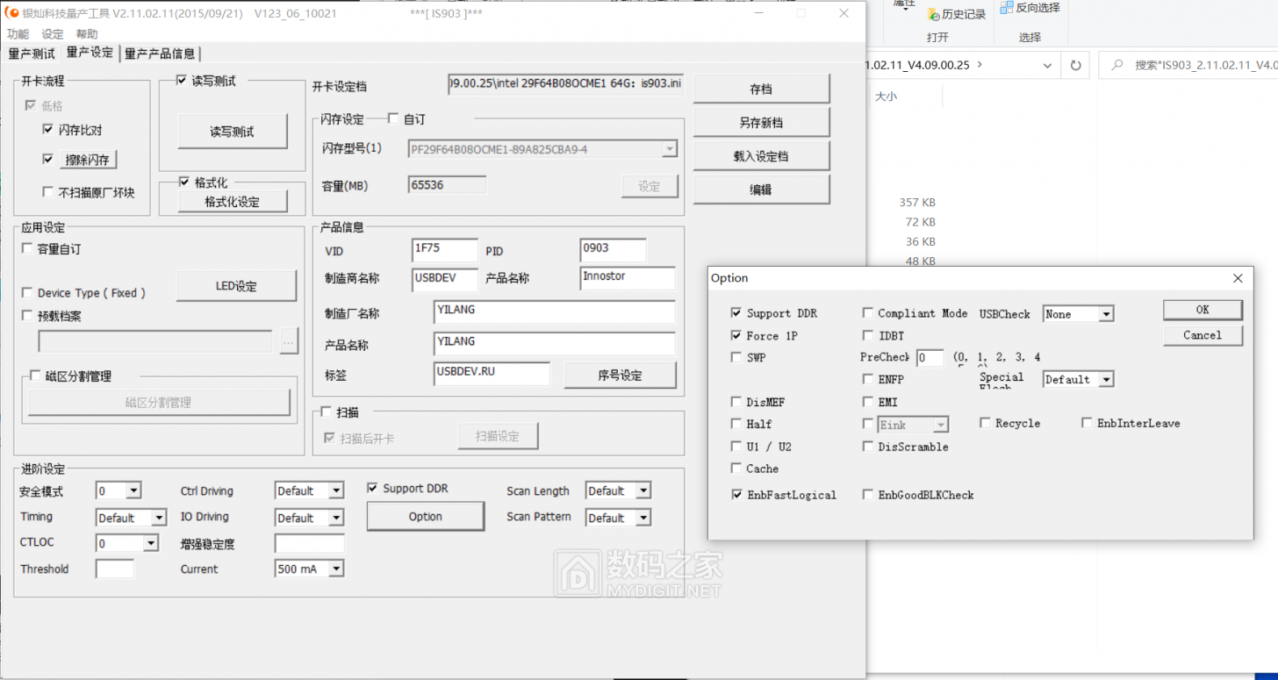Click the PreCheck input field
Viewport: 1278px width, 680px height.
930,358
